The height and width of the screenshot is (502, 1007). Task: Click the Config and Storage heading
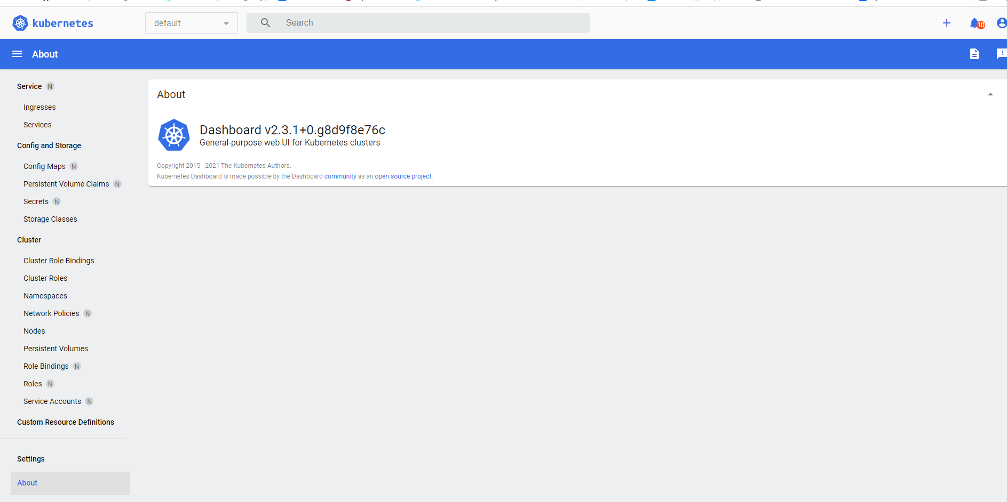(49, 145)
